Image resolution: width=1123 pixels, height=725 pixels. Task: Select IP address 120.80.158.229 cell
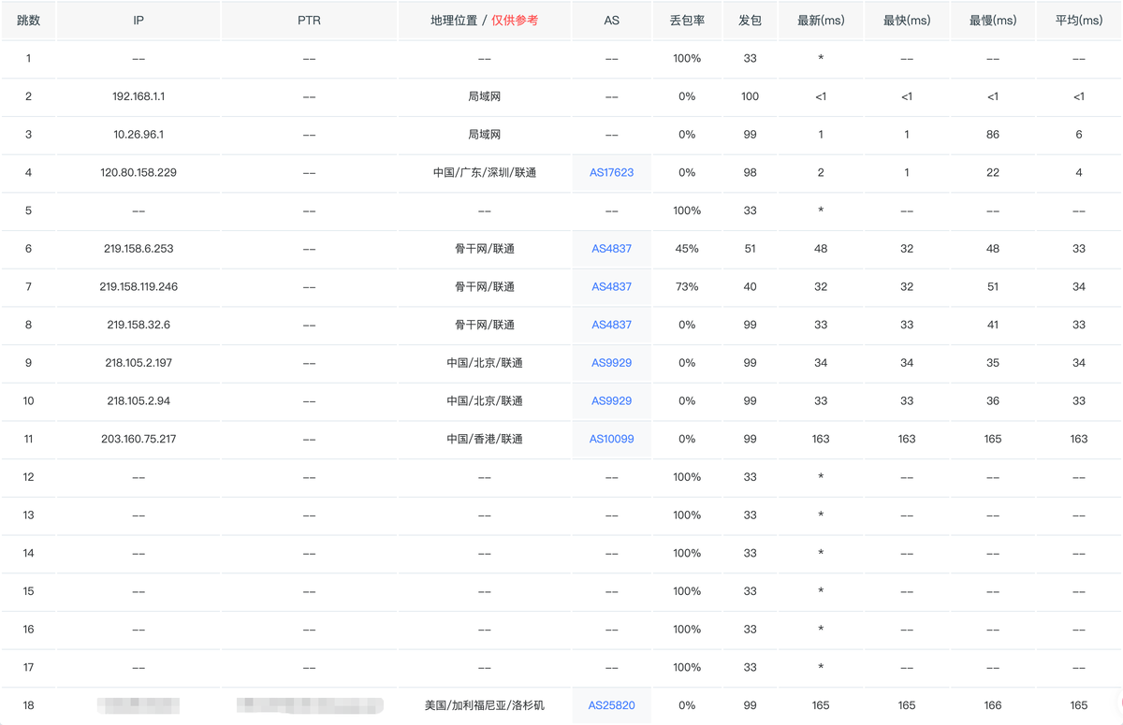click(139, 172)
